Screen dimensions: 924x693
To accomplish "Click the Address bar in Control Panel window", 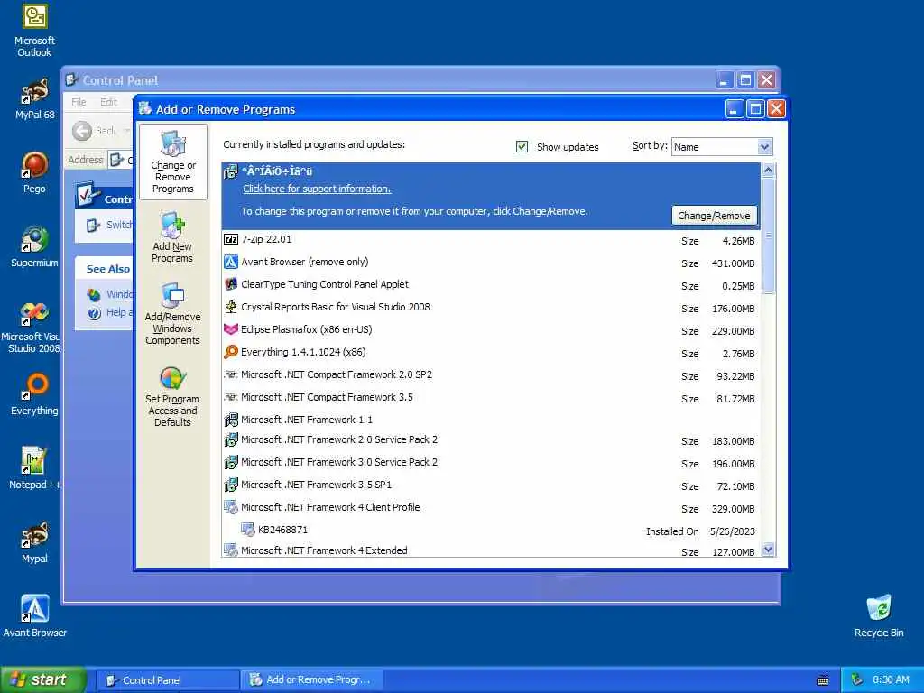I will pyautogui.click(x=121, y=160).
